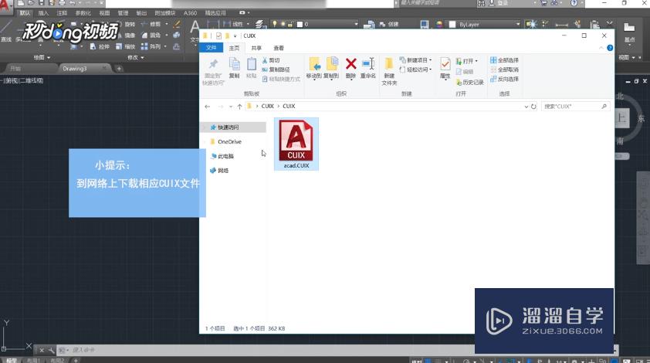
Task: Click the AutoCAD help question-mark icon
Action: tap(574, 3)
